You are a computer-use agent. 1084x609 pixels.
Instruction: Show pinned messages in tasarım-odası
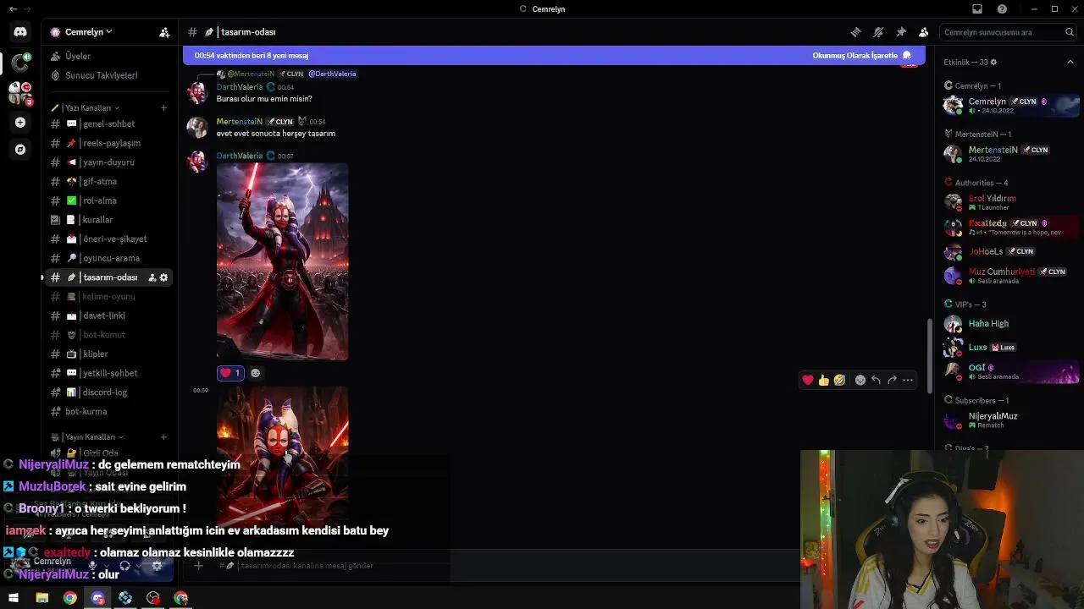(901, 32)
